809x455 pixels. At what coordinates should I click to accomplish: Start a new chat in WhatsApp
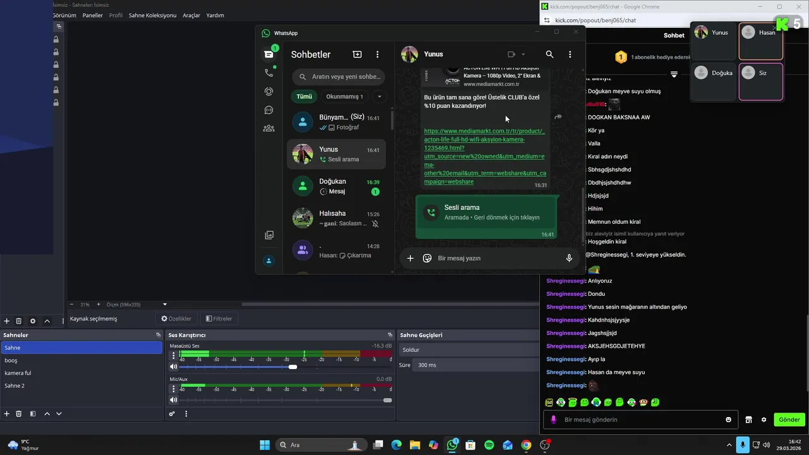(357, 54)
